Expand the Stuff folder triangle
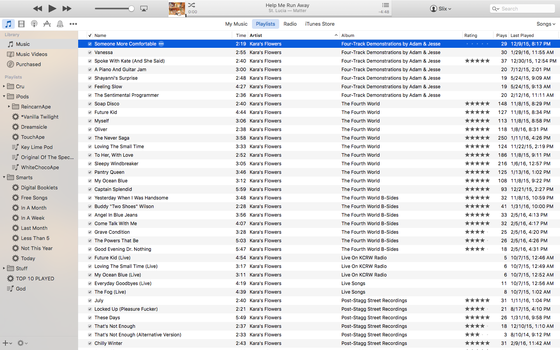Image resolution: width=560 pixels, height=350 pixels. [x=4, y=268]
